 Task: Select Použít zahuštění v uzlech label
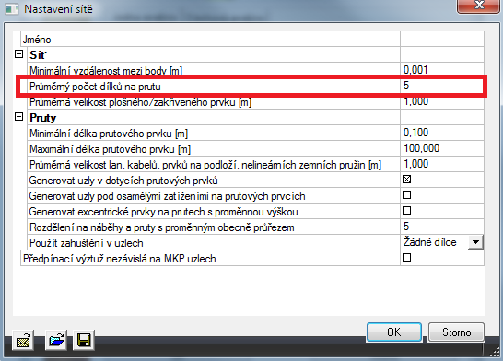pos(86,243)
